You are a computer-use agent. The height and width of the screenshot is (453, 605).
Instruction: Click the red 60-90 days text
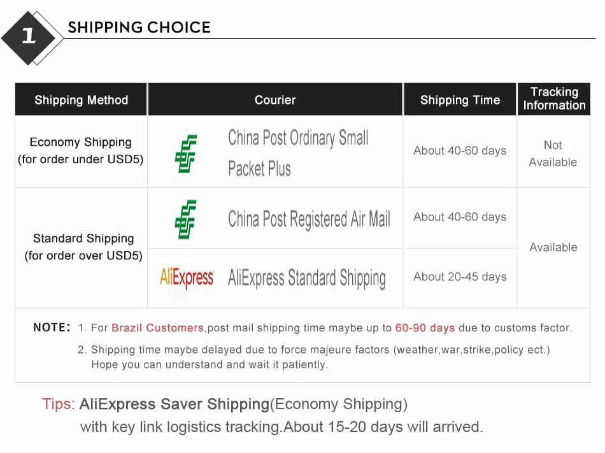(425, 328)
